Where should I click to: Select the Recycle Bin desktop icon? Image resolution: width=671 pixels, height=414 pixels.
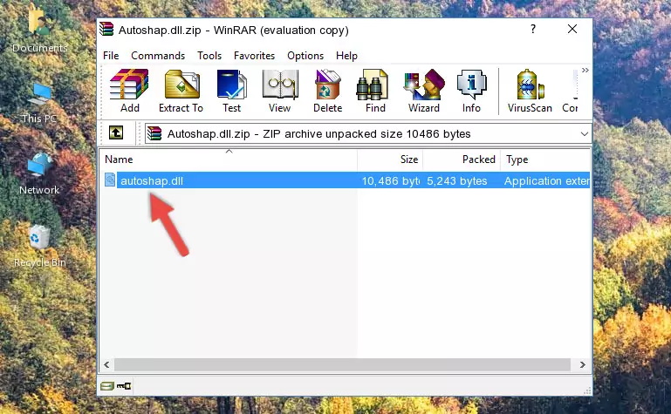40,246
